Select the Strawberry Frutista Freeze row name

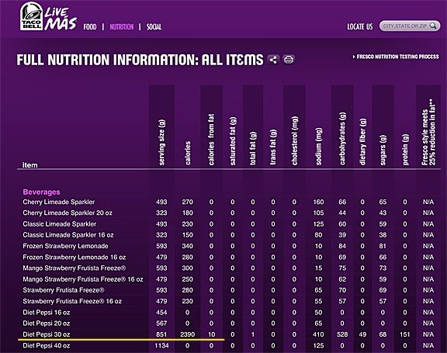coord(64,290)
